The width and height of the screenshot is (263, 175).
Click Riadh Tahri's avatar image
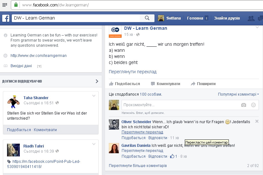[x=13, y=150]
